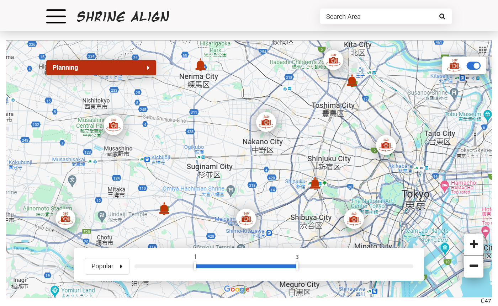This screenshot has width=498, height=306.
Task: Open the hamburger menu
Action: point(56,16)
